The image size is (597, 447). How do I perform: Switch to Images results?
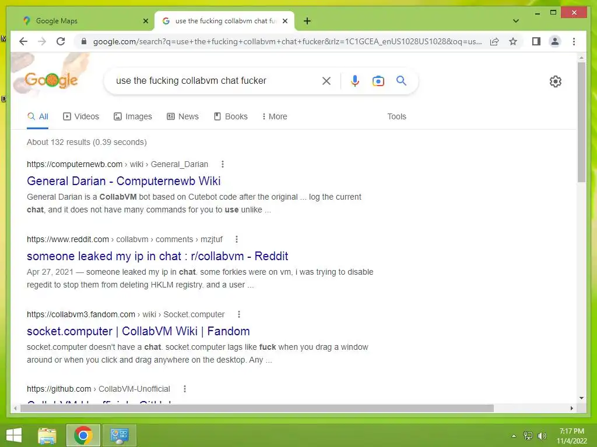pyautogui.click(x=133, y=116)
